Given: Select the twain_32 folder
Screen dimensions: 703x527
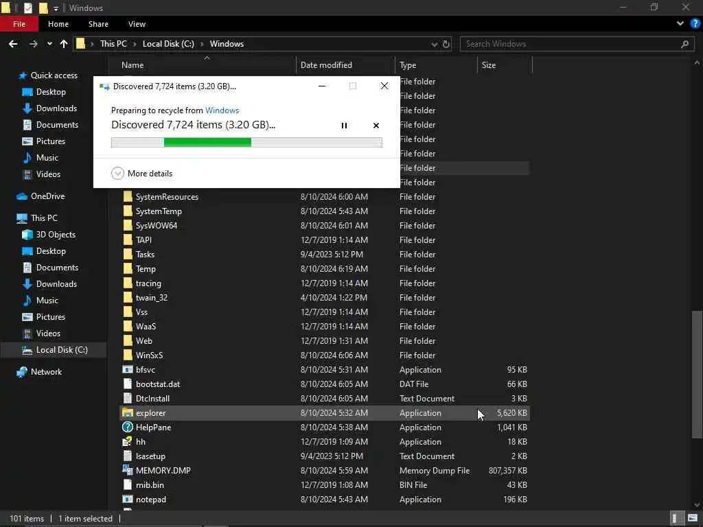Looking at the screenshot, I should [152, 298].
